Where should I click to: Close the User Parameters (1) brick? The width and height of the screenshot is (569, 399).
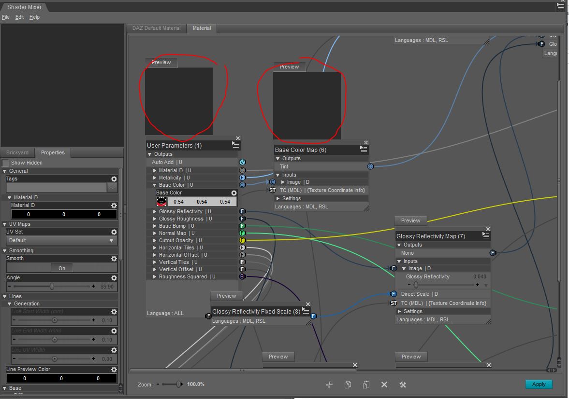[x=238, y=138]
